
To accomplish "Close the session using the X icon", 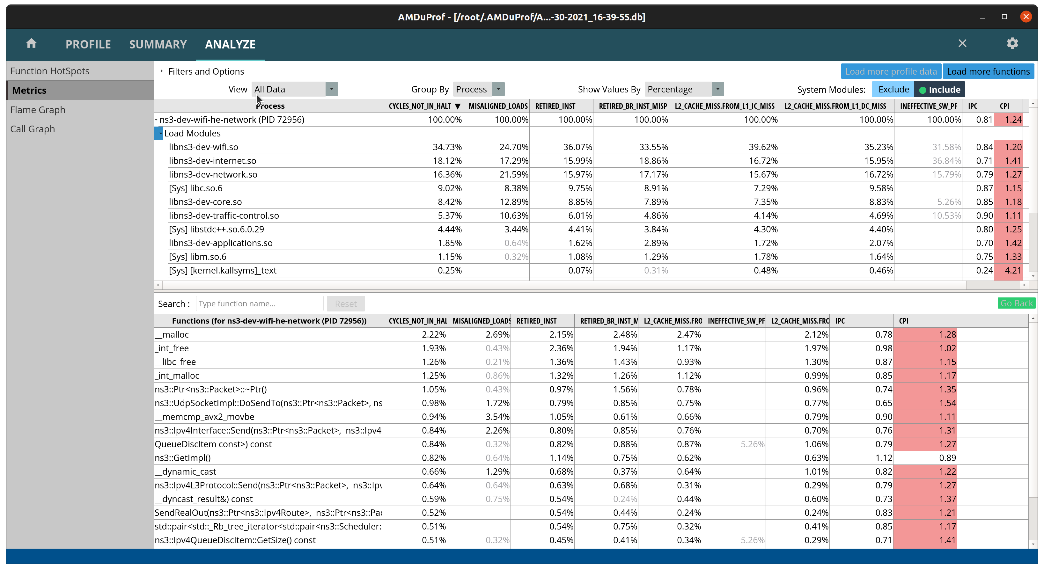I will pos(963,43).
